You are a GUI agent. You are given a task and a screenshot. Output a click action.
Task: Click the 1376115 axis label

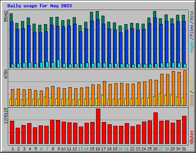[6, 116]
